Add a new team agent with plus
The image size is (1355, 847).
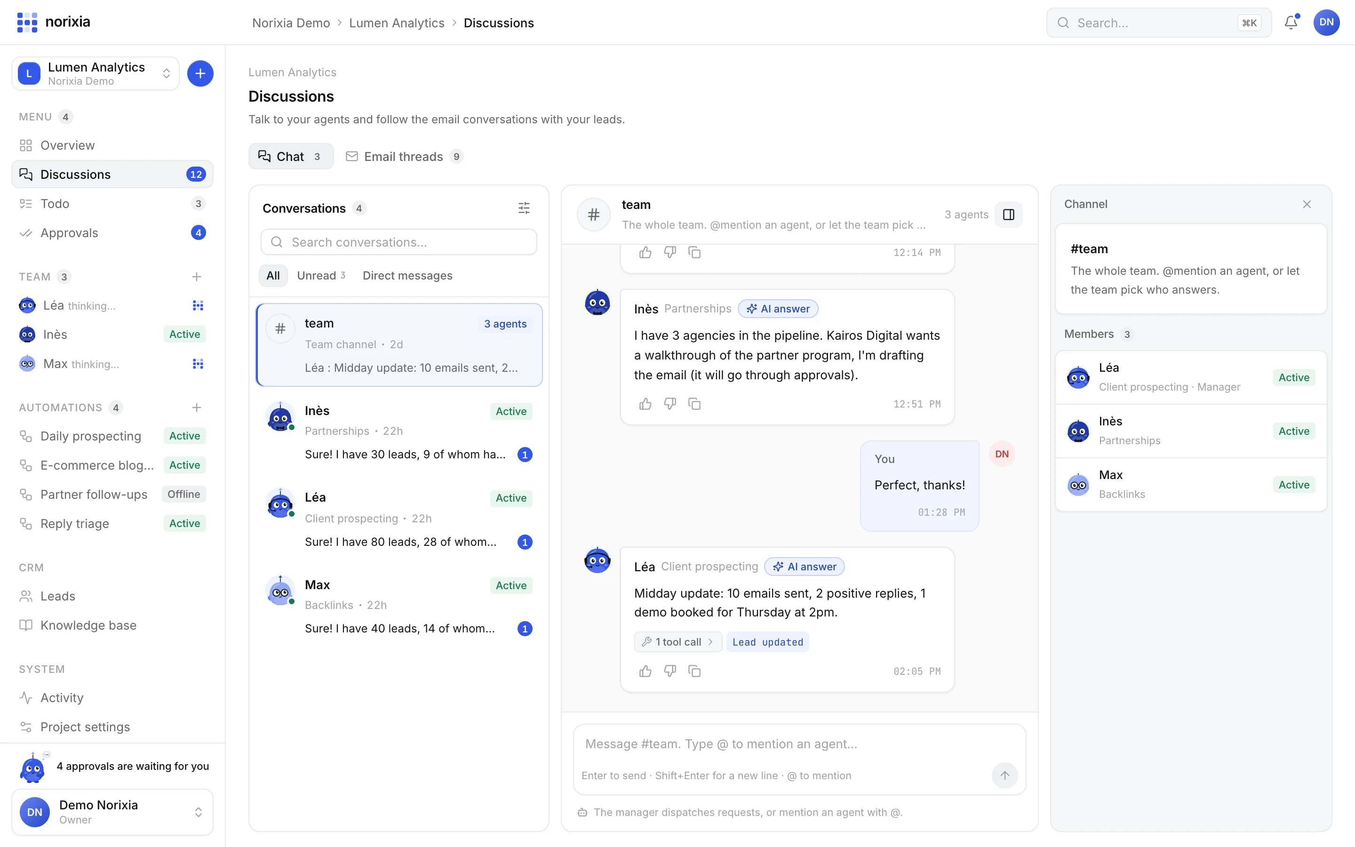click(197, 277)
